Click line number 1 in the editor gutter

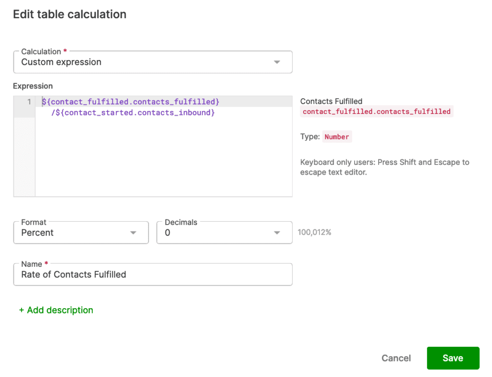point(29,102)
